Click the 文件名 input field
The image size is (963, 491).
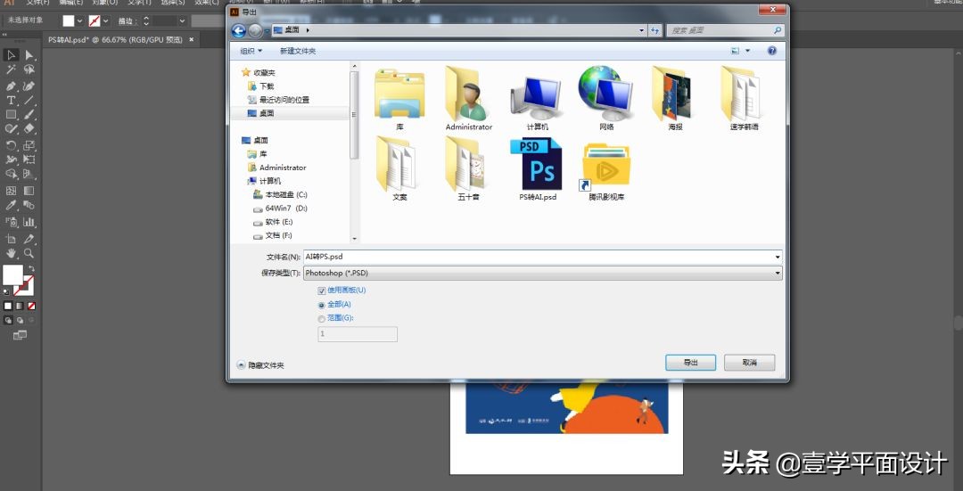[x=539, y=258]
